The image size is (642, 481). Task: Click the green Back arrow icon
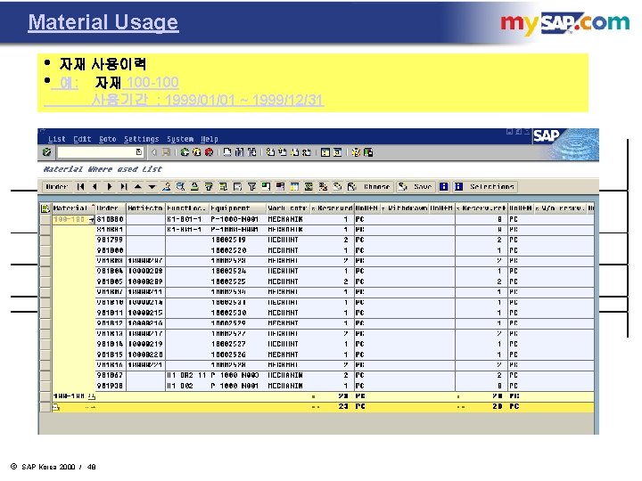185,152
